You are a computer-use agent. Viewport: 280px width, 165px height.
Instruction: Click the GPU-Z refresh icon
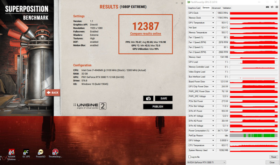coord(272,7)
